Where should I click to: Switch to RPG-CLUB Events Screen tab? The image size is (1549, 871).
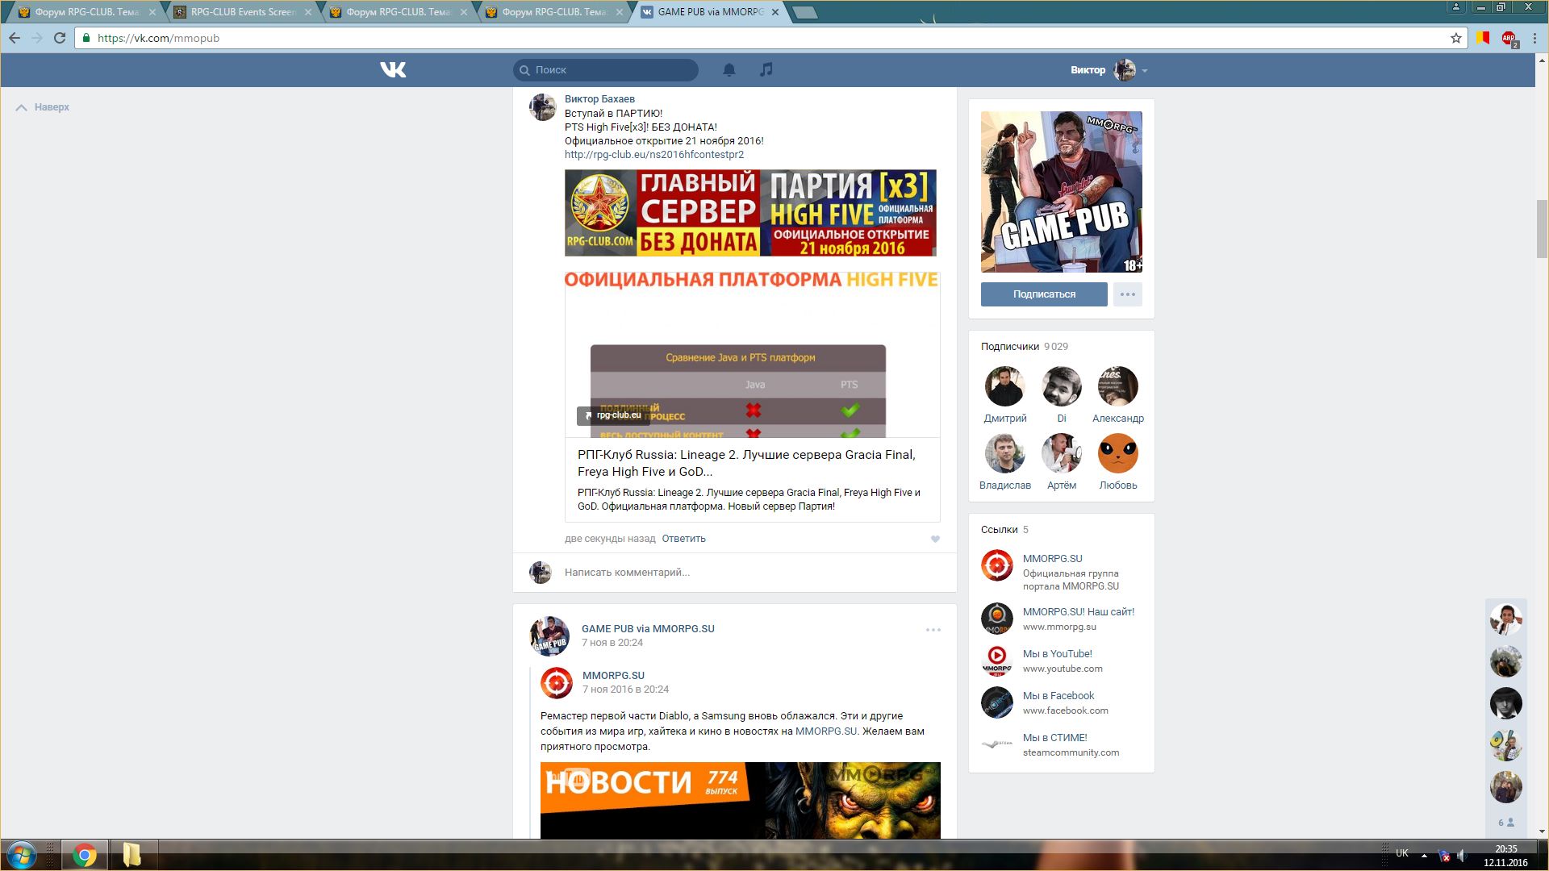click(242, 12)
